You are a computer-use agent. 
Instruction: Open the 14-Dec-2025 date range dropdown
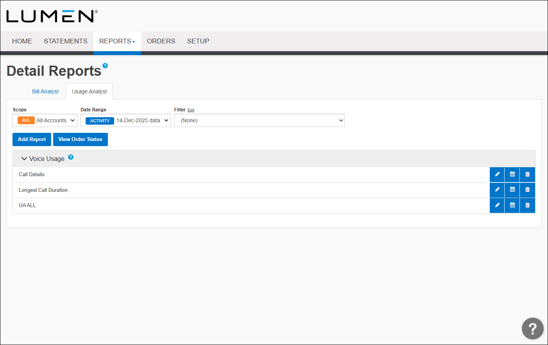tap(125, 120)
